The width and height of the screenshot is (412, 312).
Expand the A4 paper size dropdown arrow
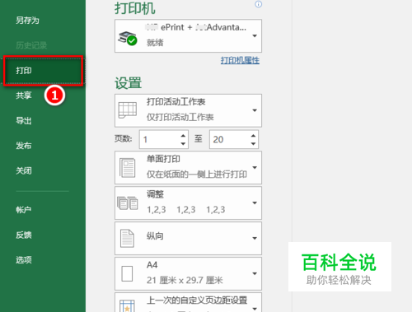pos(255,273)
